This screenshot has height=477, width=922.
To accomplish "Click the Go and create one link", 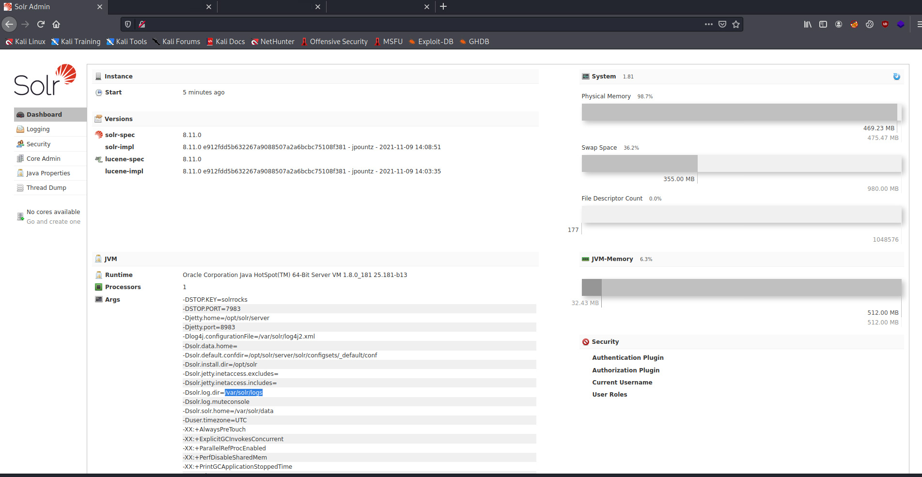I will (53, 222).
